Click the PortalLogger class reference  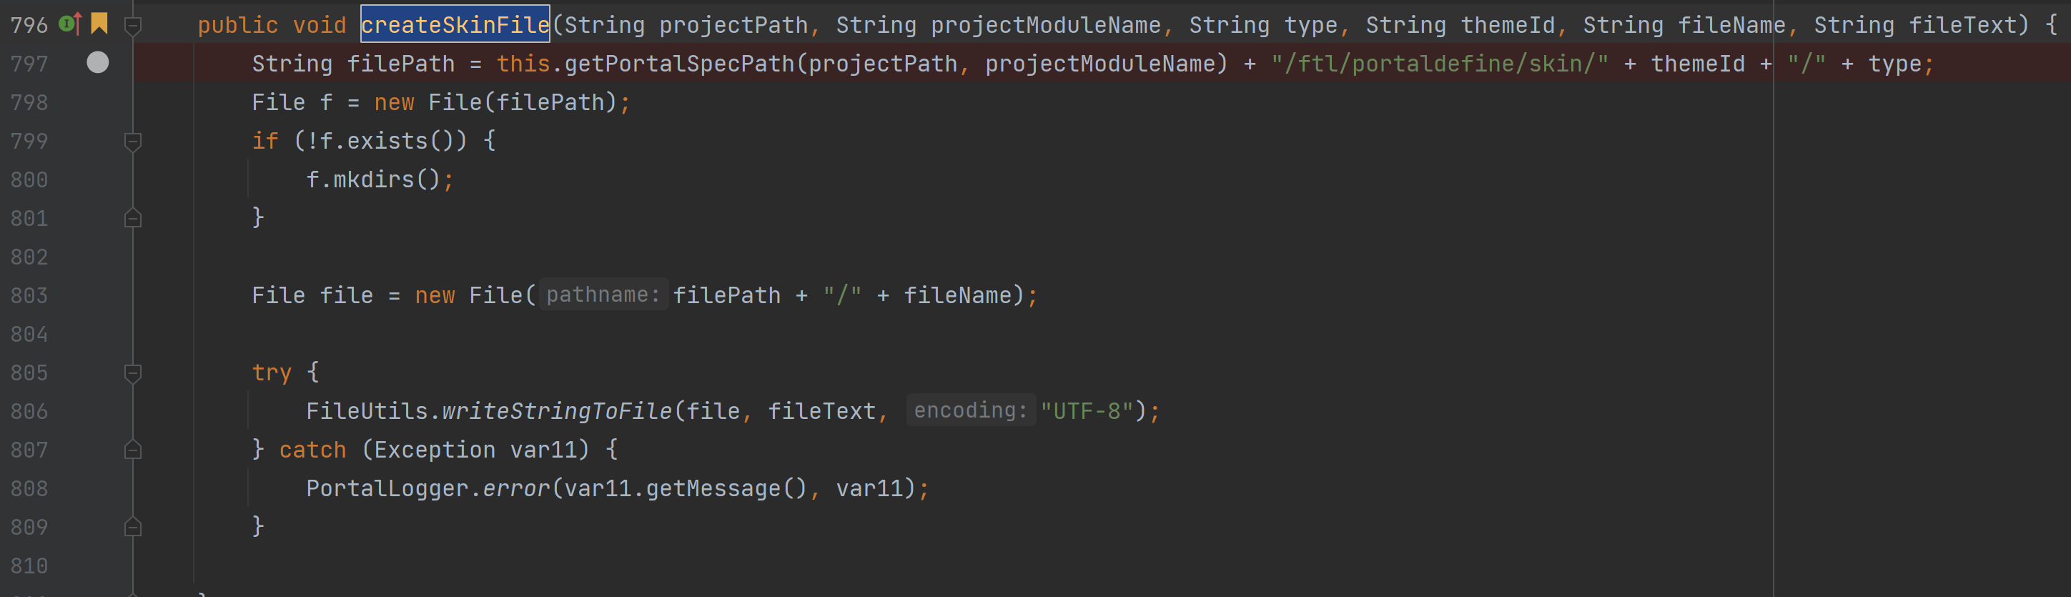click(x=387, y=488)
